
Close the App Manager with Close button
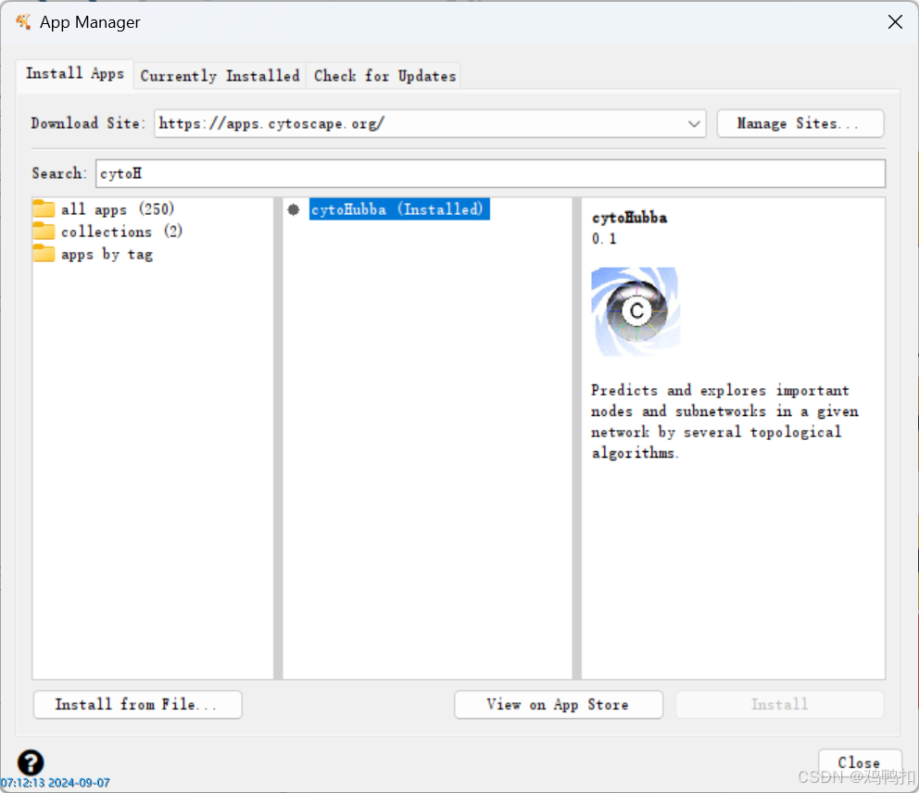pyautogui.click(x=859, y=763)
